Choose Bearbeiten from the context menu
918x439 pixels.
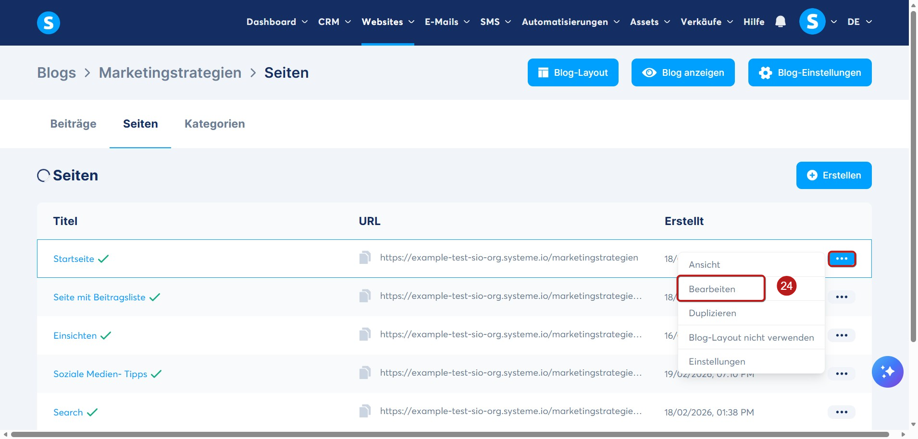pyautogui.click(x=751, y=289)
